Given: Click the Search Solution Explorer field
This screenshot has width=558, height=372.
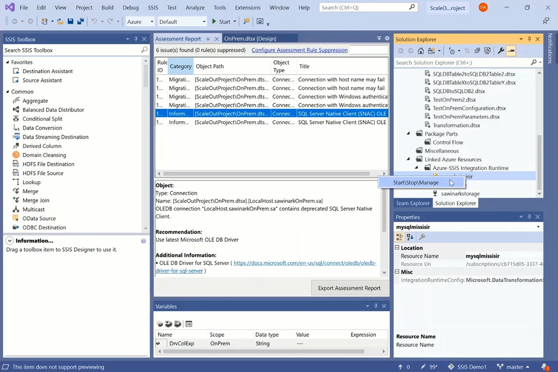Looking at the screenshot, I should 462,63.
